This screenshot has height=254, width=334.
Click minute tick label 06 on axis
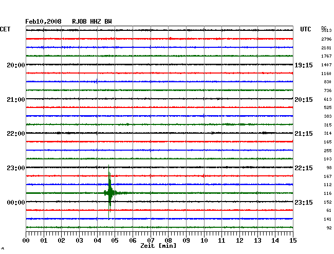[x=133, y=240]
